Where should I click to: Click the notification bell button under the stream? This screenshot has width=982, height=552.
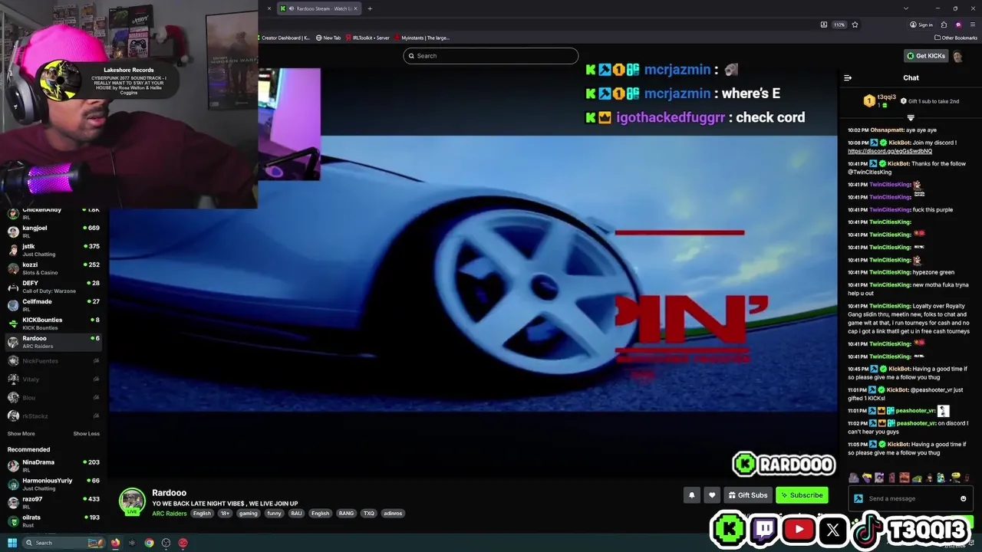[x=691, y=495]
